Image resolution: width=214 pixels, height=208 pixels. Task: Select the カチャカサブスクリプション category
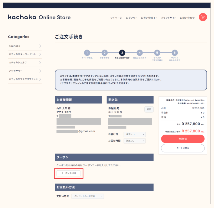[25, 79]
